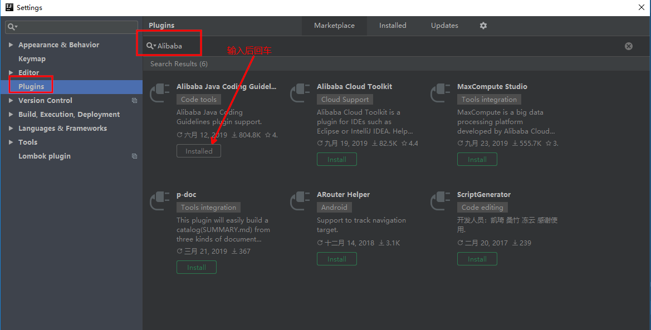Screen dimensions: 651x330
Task: Switch to the Installed tab
Action: coord(393,26)
